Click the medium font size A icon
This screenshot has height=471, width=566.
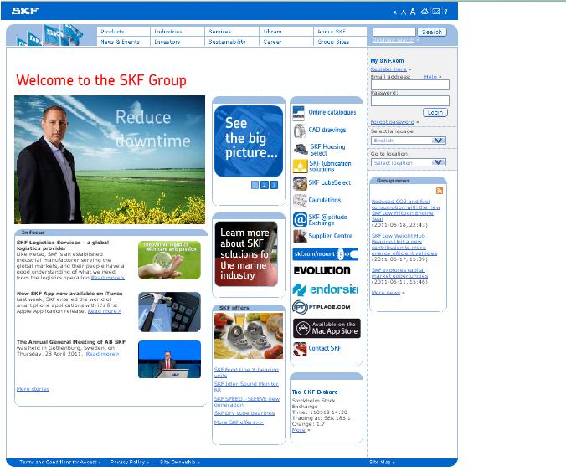(404, 13)
